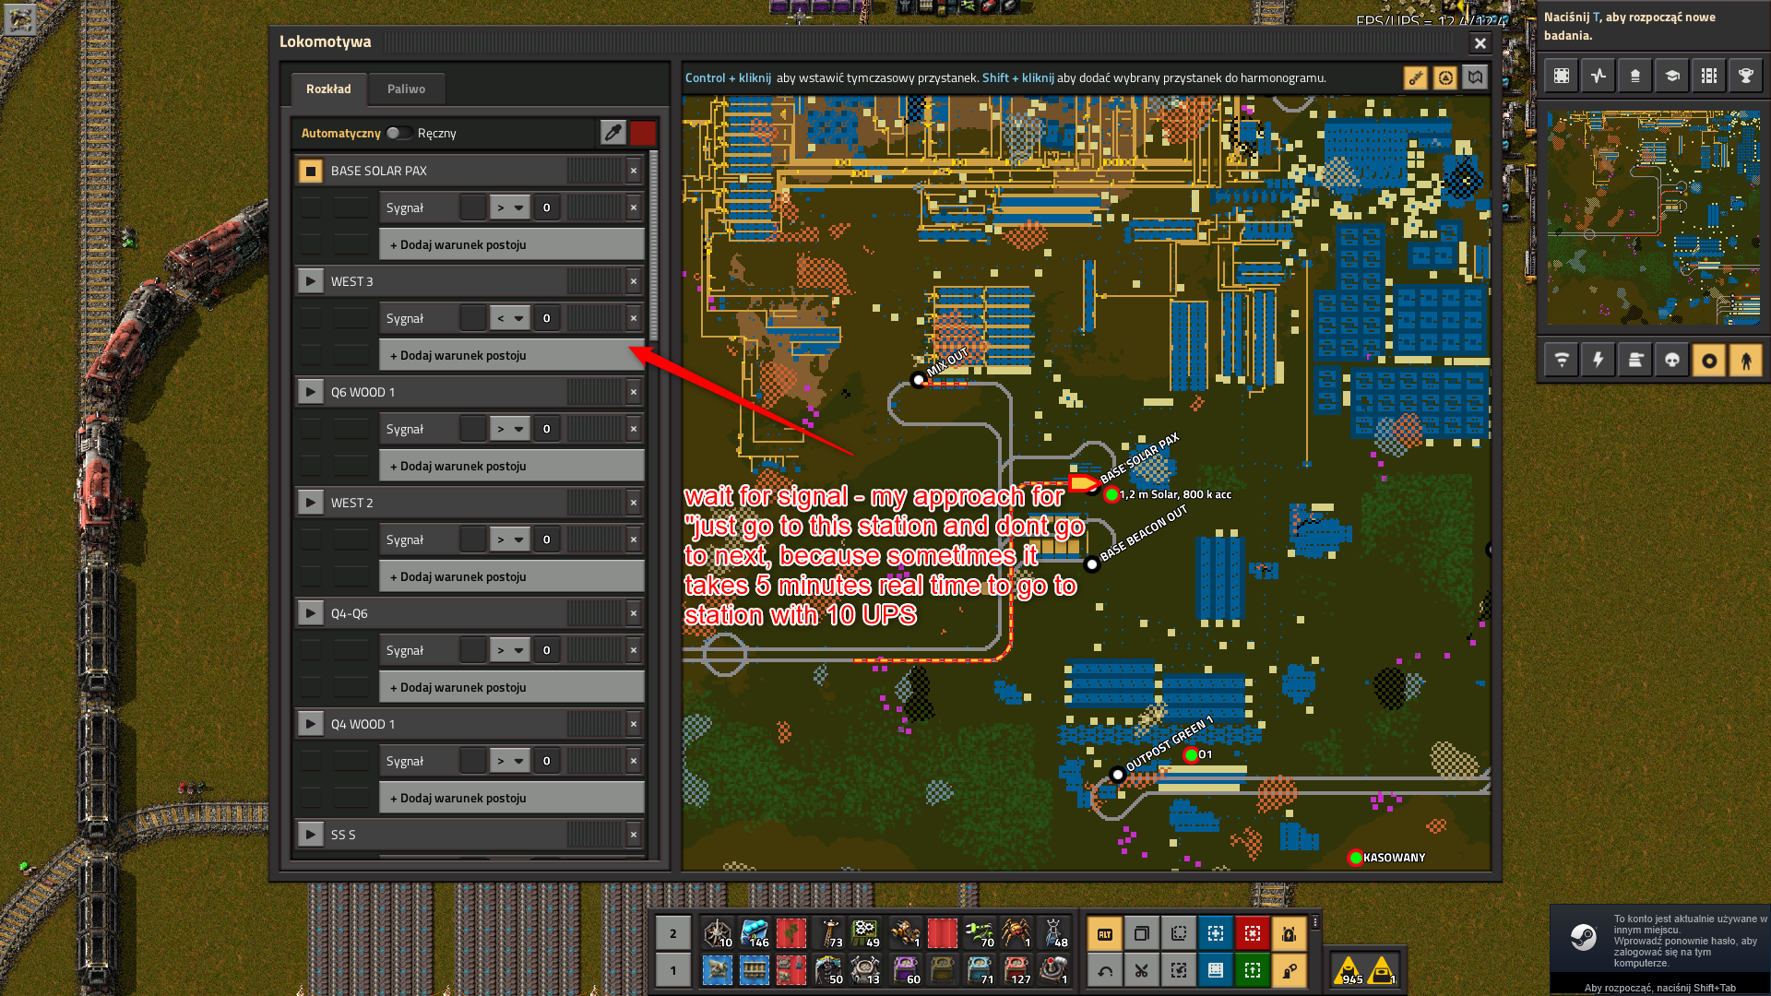Select quickbar page number 2
Image resolution: width=1771 pixels, height=996 pixels.
pos(673,933)
